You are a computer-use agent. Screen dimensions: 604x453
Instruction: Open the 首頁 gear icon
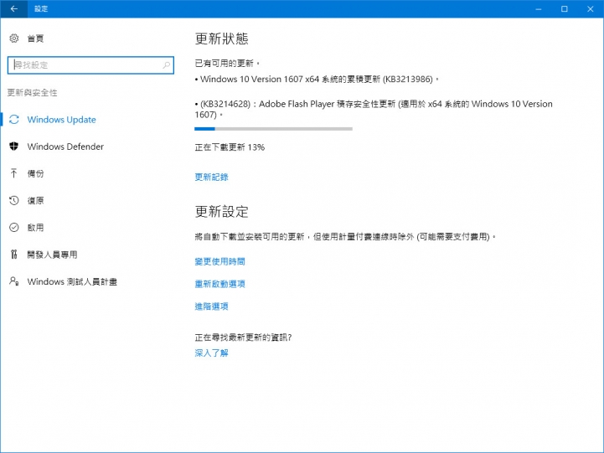[14, 39]
